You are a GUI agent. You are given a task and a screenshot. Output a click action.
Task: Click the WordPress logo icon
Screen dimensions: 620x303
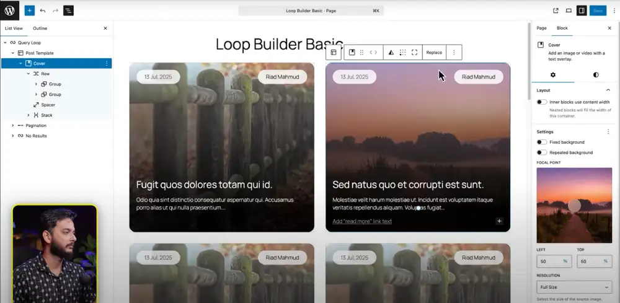[9, 11]
